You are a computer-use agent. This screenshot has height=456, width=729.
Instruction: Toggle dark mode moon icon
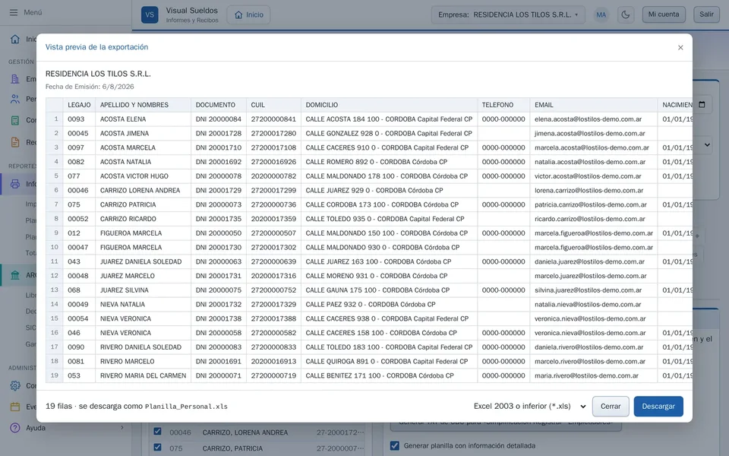click(625, 14)
